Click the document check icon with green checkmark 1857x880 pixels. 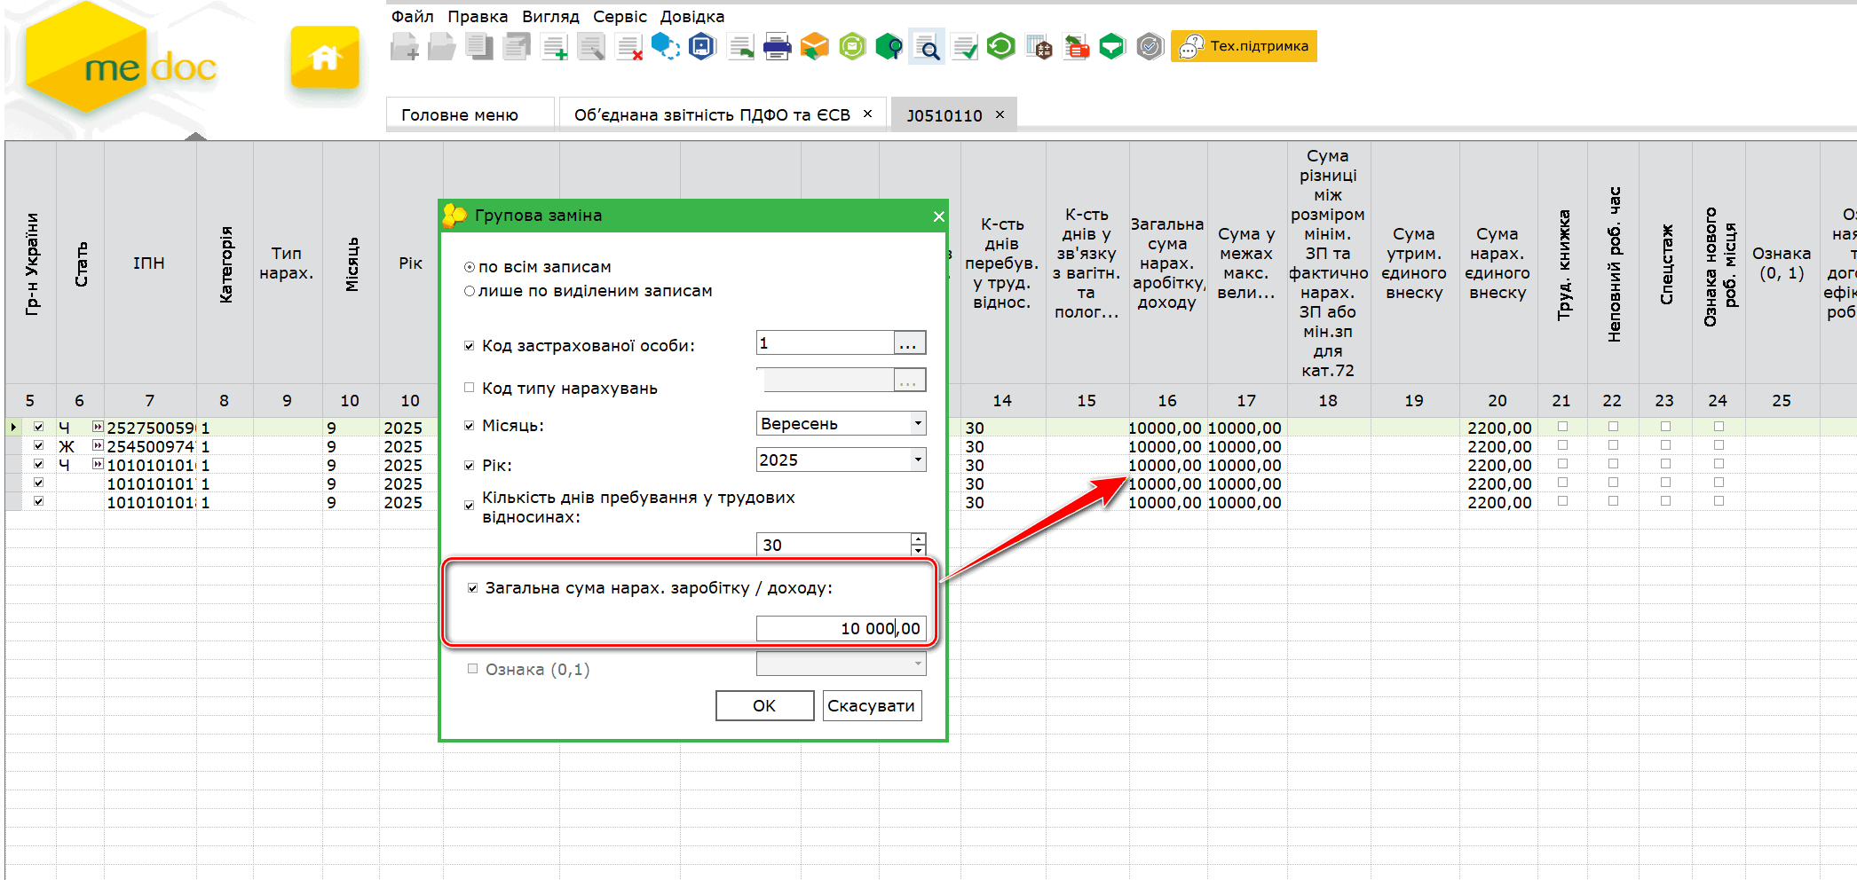point(964,47)
